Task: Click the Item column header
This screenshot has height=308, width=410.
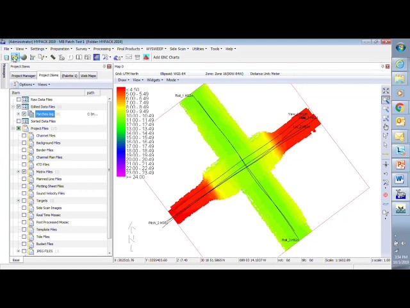Action: 47,92
